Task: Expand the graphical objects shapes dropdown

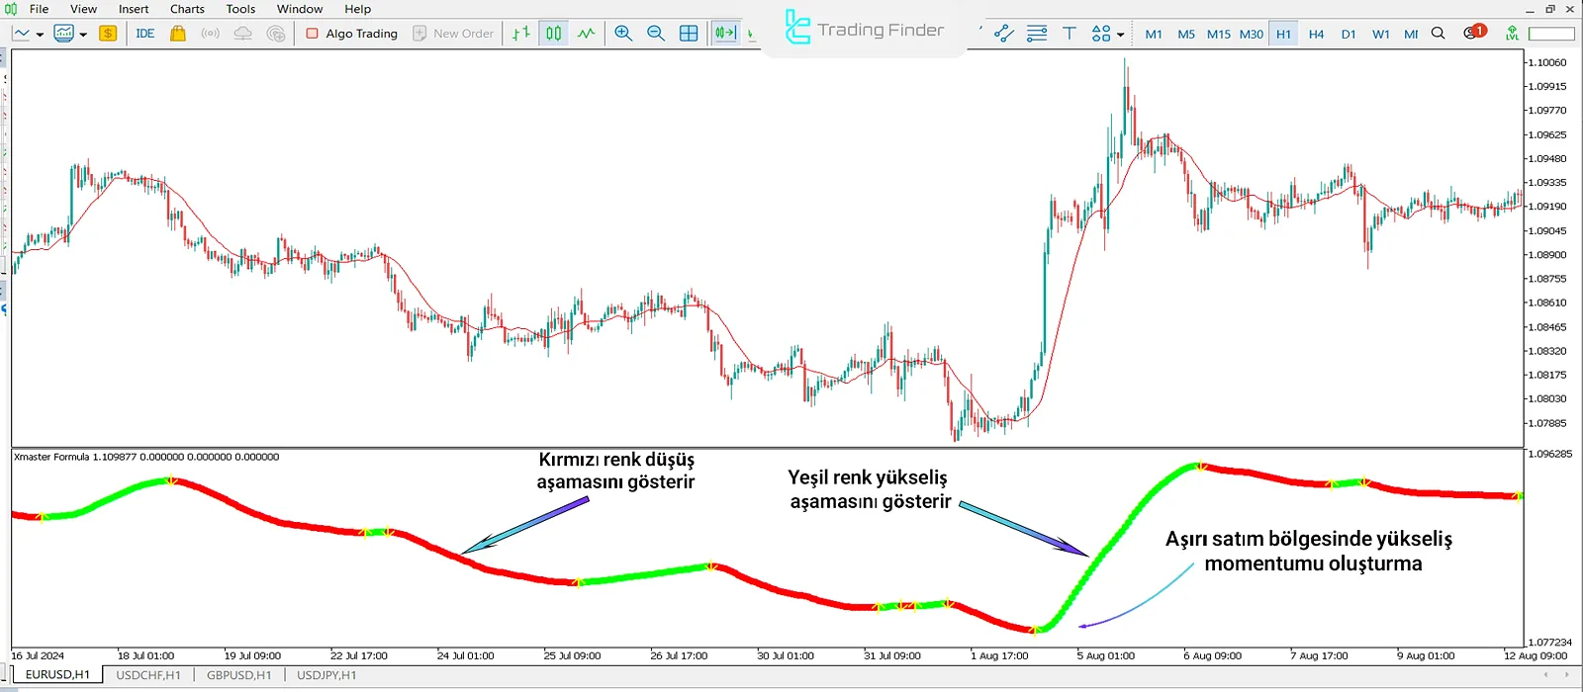Action: pyautogui.click(x=1120, y=34)
